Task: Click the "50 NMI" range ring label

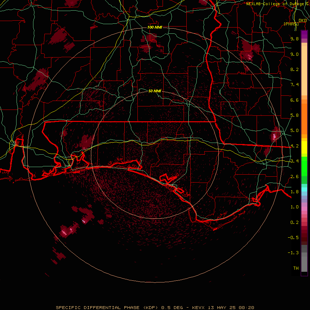Action: tap(155, 91)
